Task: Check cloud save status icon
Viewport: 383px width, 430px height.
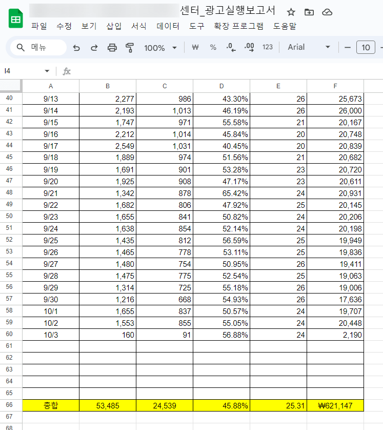Action: click(327, 12)
